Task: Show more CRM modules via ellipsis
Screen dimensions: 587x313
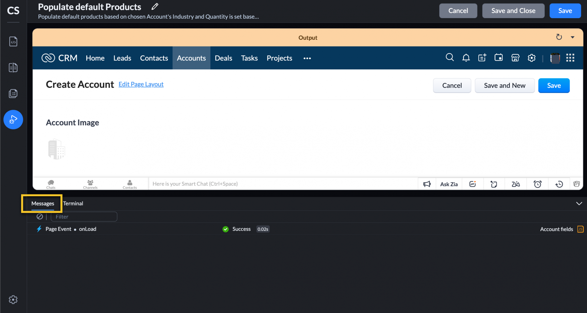Action: pyautogui.click(x=307, y=58)
